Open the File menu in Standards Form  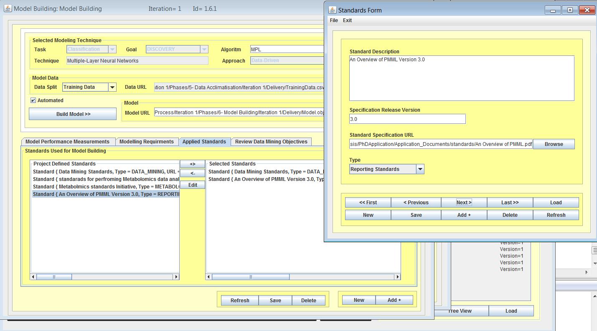pos(334,20)
